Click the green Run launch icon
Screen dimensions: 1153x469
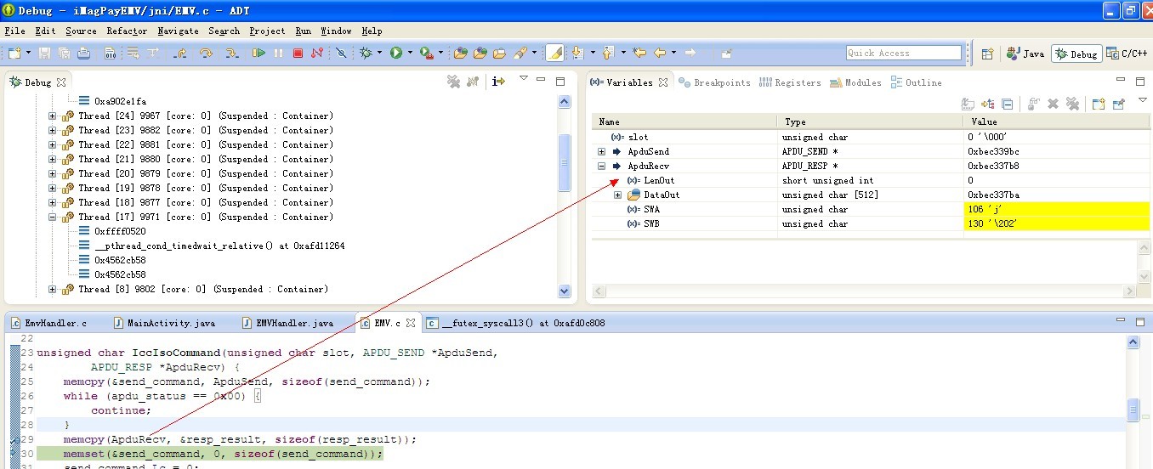click(395, 53)
